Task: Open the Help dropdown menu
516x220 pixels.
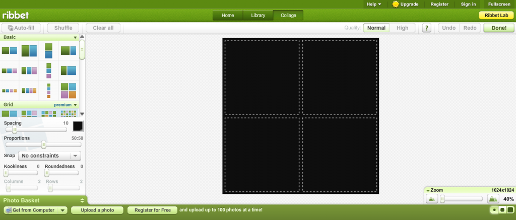Action: [374, 4]
